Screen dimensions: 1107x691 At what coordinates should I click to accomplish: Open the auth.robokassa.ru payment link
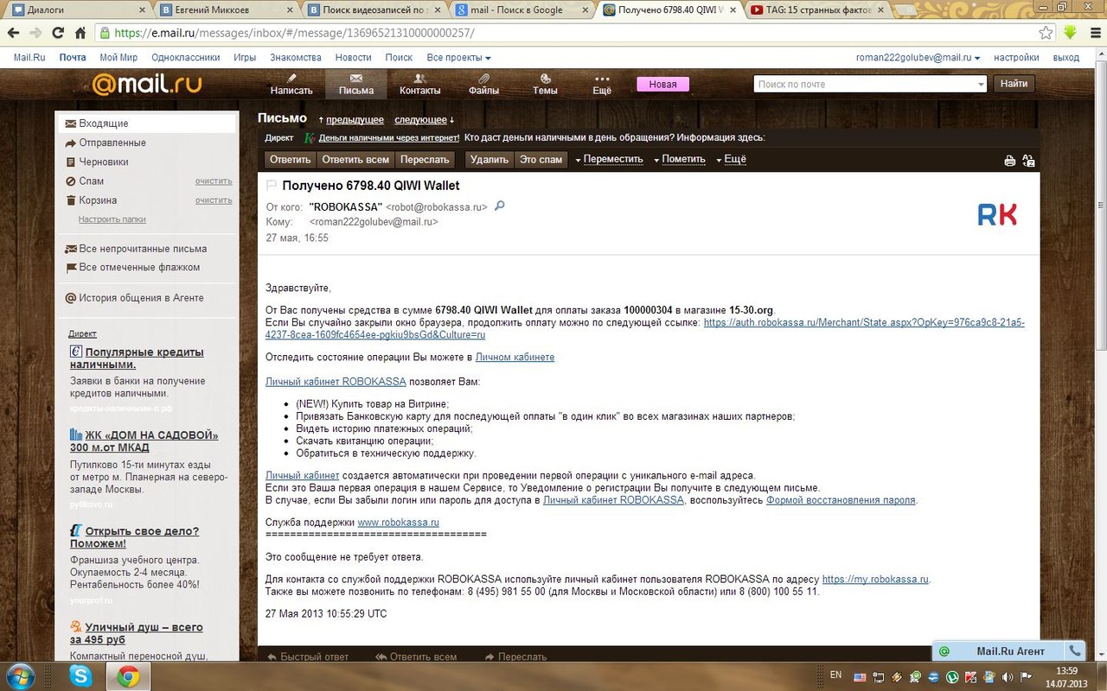pos(645,328)
